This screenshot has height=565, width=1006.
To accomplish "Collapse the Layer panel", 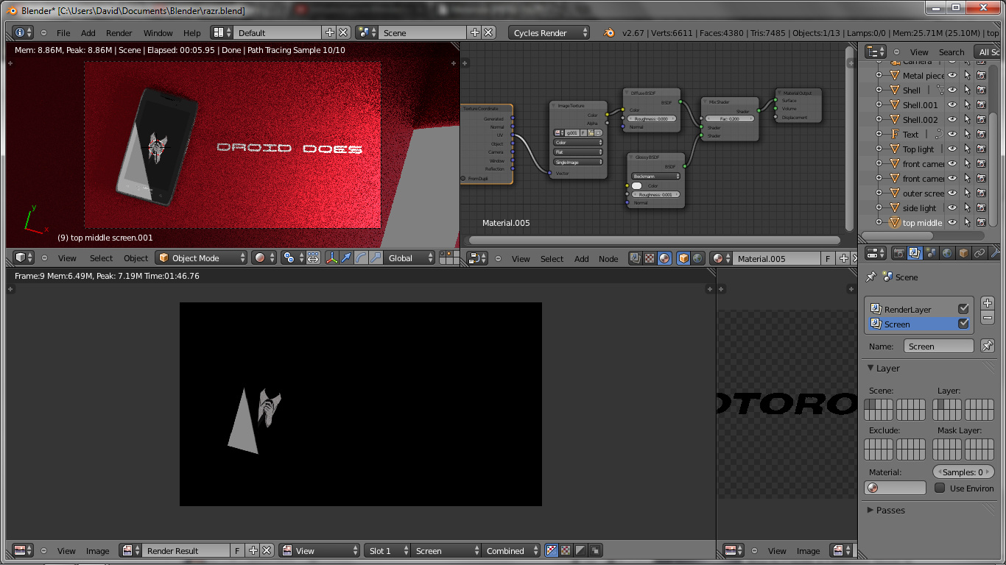I will [x=883, y=368].
